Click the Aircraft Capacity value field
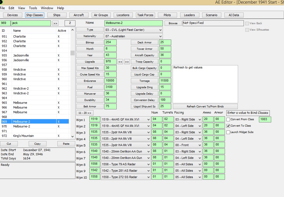 click(x=165, y=55)
